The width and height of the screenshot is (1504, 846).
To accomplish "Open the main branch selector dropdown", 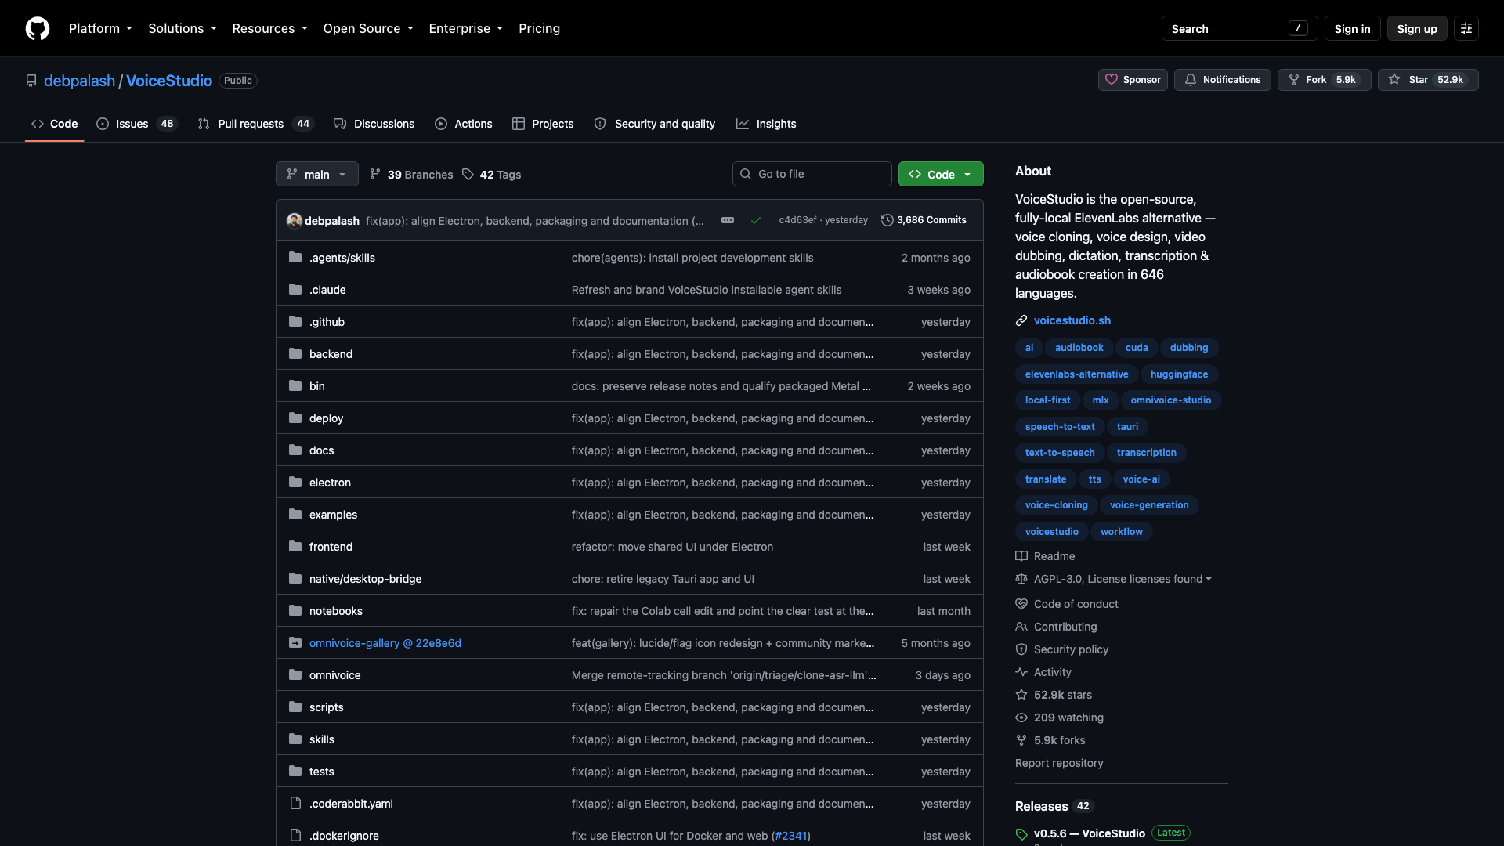I will coord(317,174).
